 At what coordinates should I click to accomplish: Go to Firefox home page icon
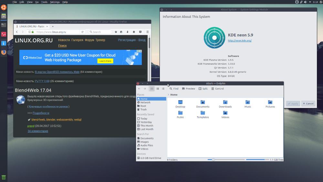pyautogui.click(x=134, y=32)
